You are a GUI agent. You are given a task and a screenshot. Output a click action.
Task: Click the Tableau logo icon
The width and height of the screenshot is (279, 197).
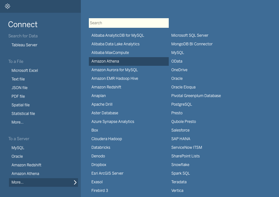(x=7, y=6)
